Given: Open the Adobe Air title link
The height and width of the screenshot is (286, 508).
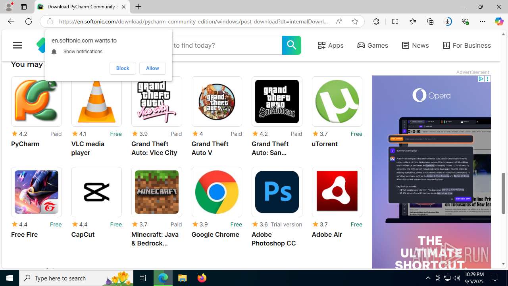Looking at the screenshot, I should pyautogui.click(x=327, y=234).
